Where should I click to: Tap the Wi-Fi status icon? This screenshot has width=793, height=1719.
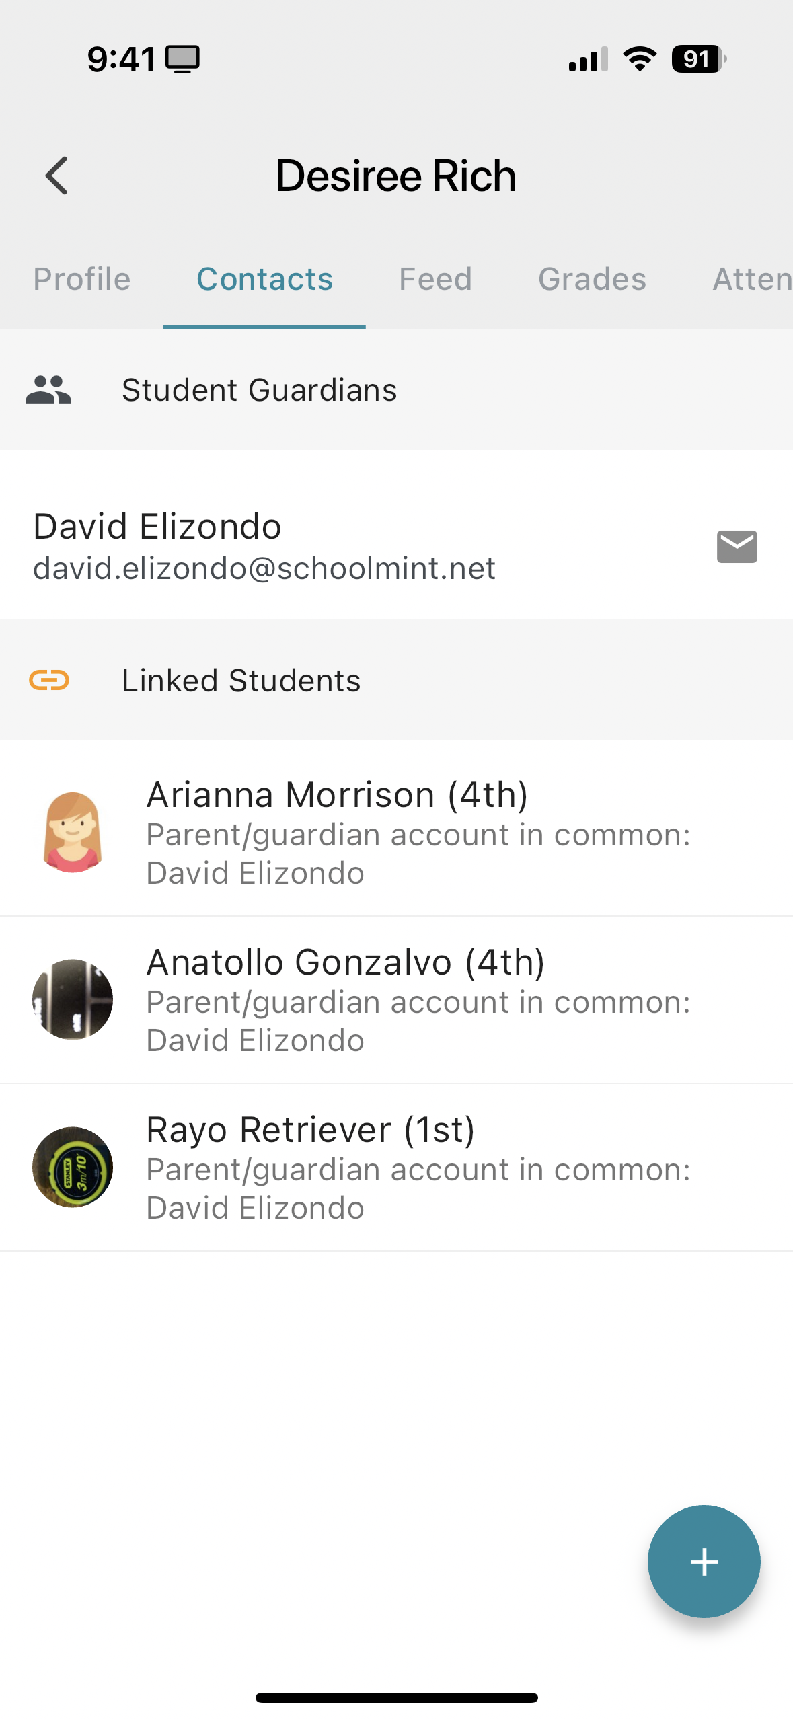tap(640, 59)
